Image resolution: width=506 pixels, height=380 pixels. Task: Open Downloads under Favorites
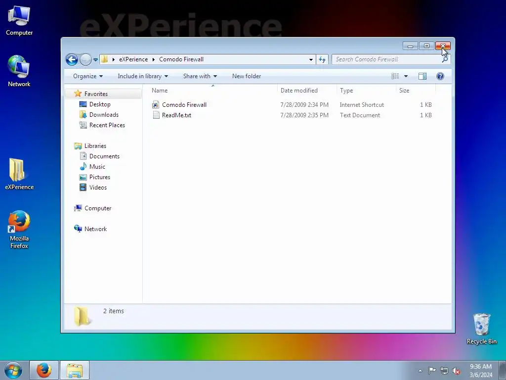click(x=104, y=115)
